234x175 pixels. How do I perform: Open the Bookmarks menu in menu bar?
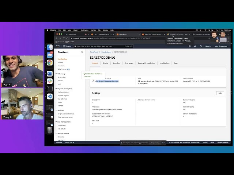tap(84, 30)
